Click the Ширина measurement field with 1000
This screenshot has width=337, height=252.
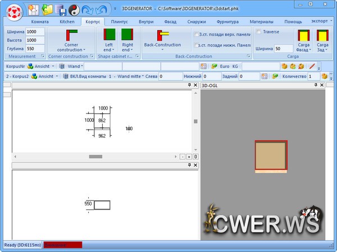35,32
